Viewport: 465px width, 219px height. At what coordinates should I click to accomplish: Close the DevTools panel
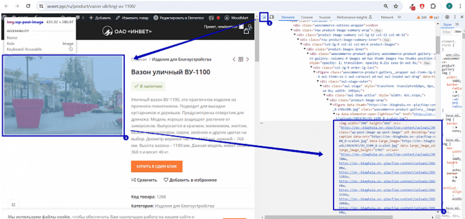coord(461,17)
